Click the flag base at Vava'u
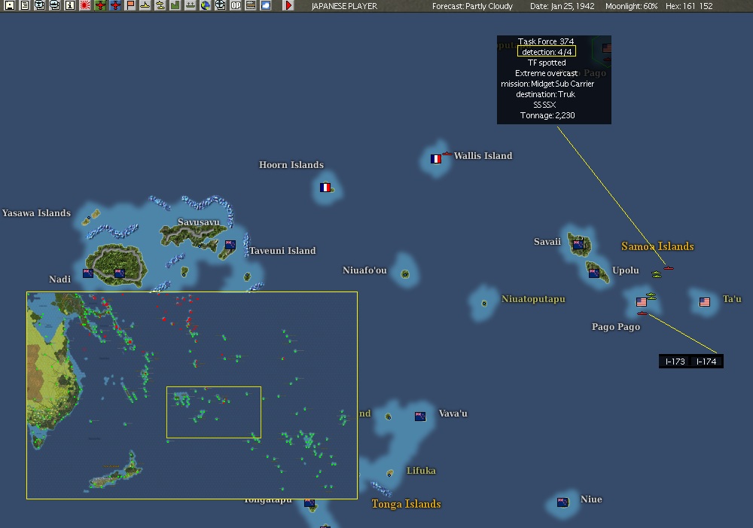753x528 pixels. [420, 417]
